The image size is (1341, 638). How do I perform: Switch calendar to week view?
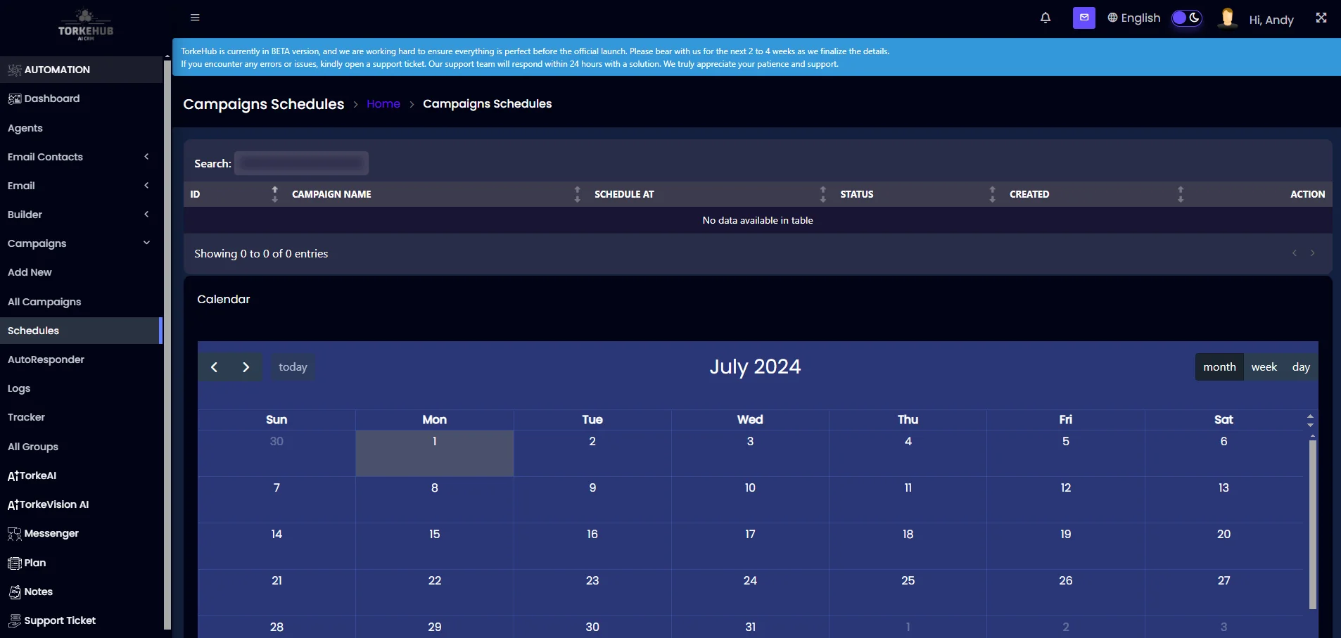click(x=1264, y=366)
